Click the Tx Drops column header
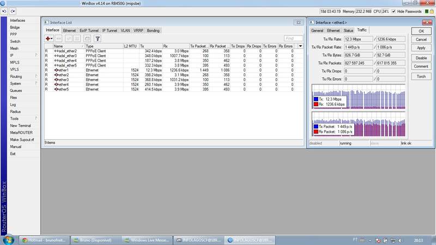Screen dimensions: 436x245 point(238,46)
